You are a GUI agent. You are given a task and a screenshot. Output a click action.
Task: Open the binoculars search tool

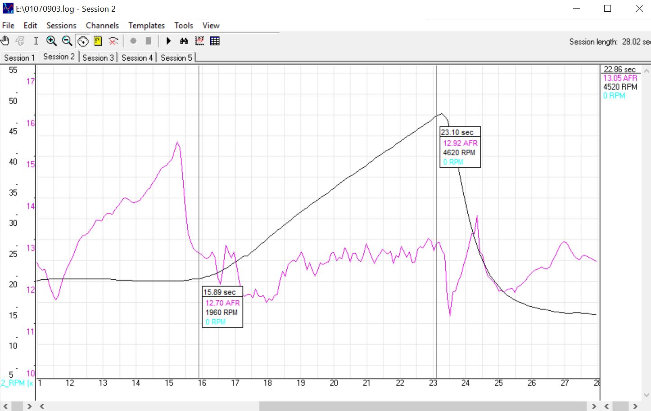pos(184,41)
